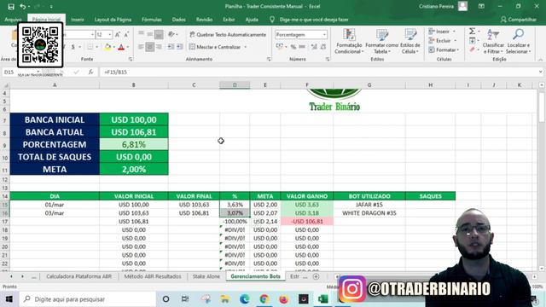Viewport: 546px width, 307px height.
Task: Open Calculadora Plataforma ABR sheet
Action: (x=79, y=276)
